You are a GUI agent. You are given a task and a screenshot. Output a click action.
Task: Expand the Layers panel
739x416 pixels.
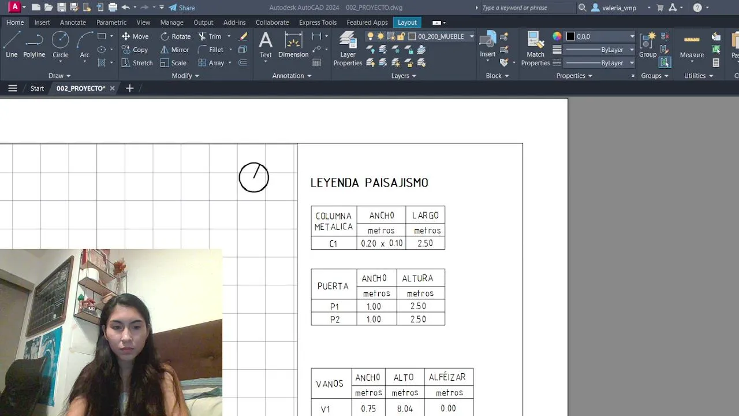coord(404,76)
